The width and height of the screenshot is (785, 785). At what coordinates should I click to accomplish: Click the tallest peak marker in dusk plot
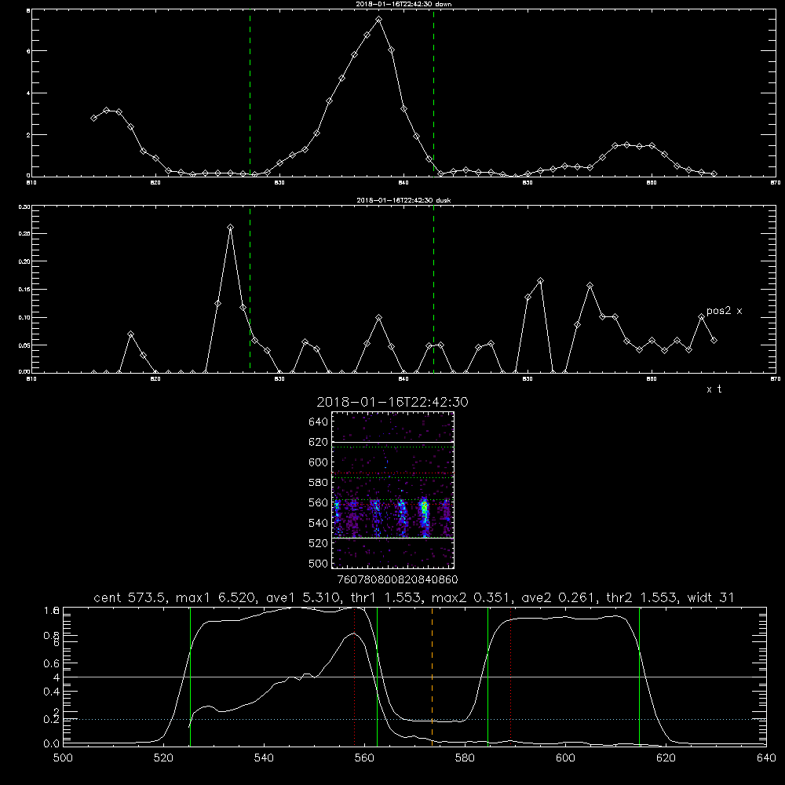[230, 228]
